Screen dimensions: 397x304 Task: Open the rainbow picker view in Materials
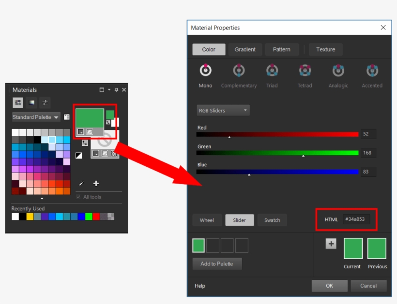coord(31,102)
